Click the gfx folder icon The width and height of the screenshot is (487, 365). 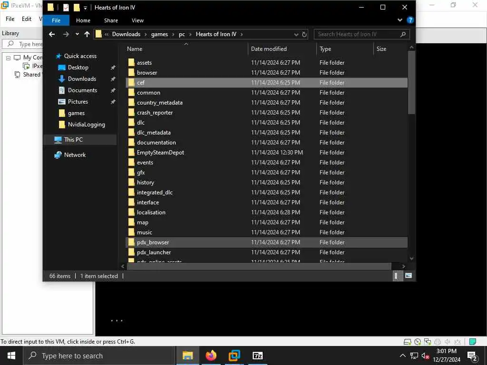click(x=131, y=172)
